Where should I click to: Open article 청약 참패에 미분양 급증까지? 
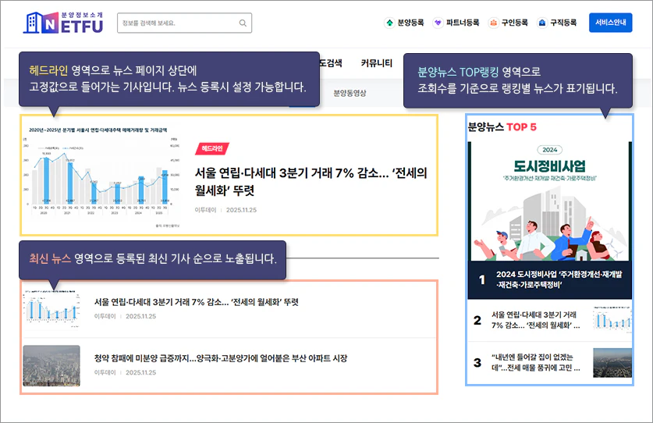coord(221,358)
